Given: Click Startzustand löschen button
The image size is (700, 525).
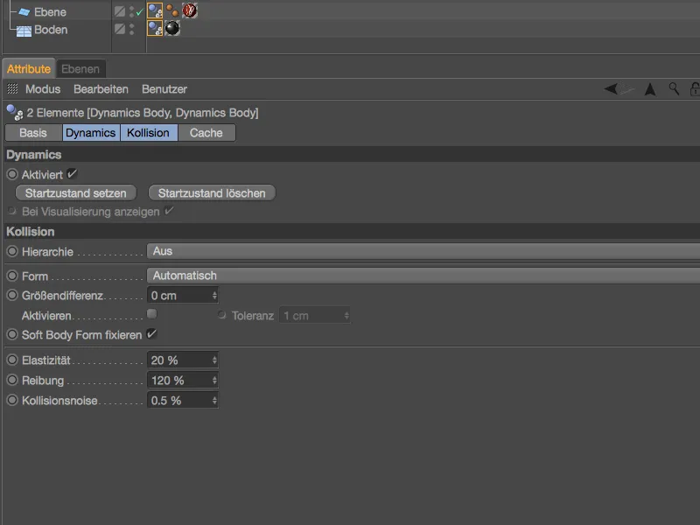Looking at the screenshot, I should (212, 193).
